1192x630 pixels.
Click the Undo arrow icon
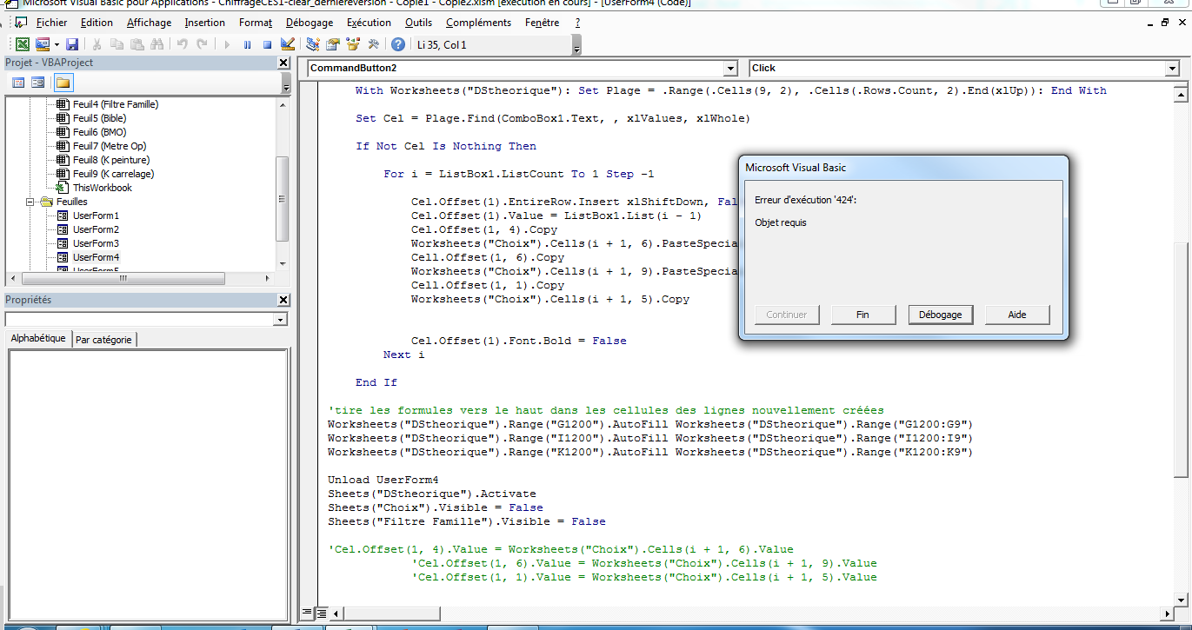click(183, 44)
